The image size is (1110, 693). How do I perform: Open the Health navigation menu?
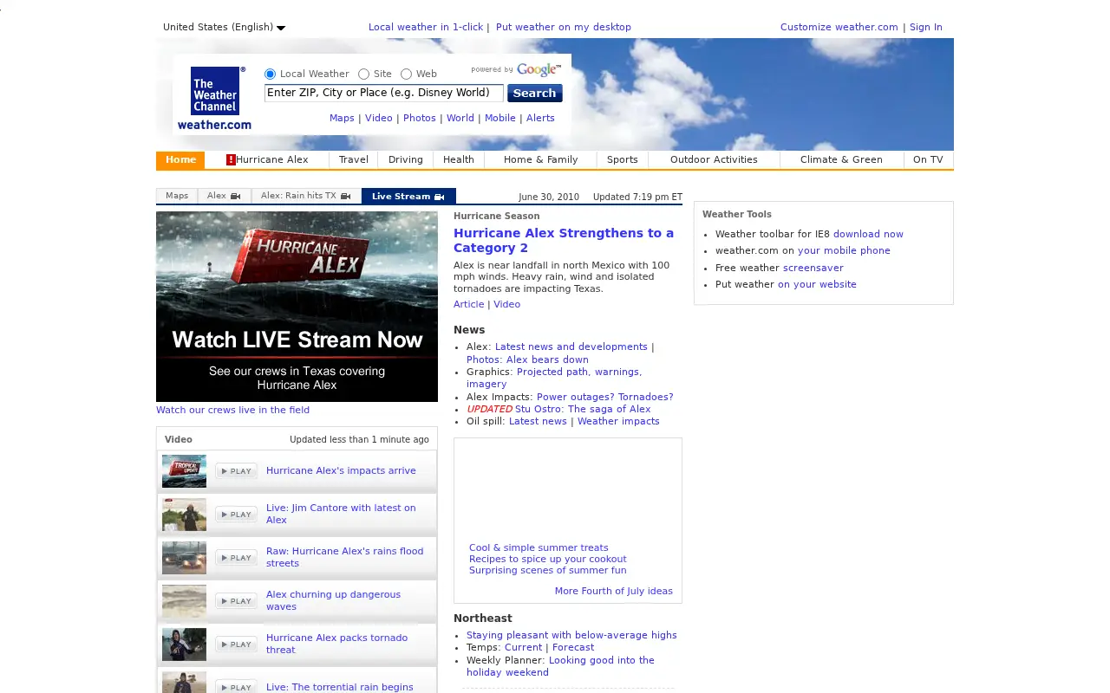[459, 159]
